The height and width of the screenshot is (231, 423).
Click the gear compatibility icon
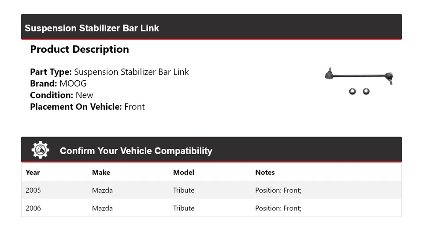point(40,150)
